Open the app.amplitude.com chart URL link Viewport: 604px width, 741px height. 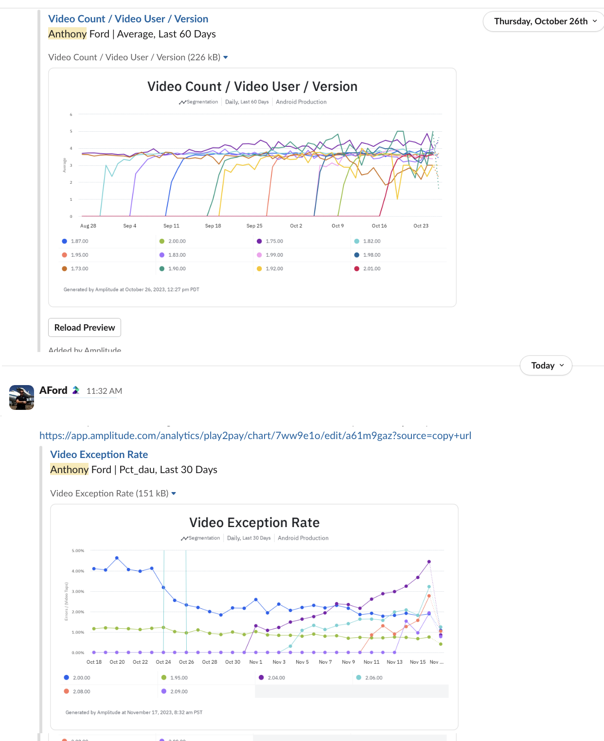tap(255, 436)
